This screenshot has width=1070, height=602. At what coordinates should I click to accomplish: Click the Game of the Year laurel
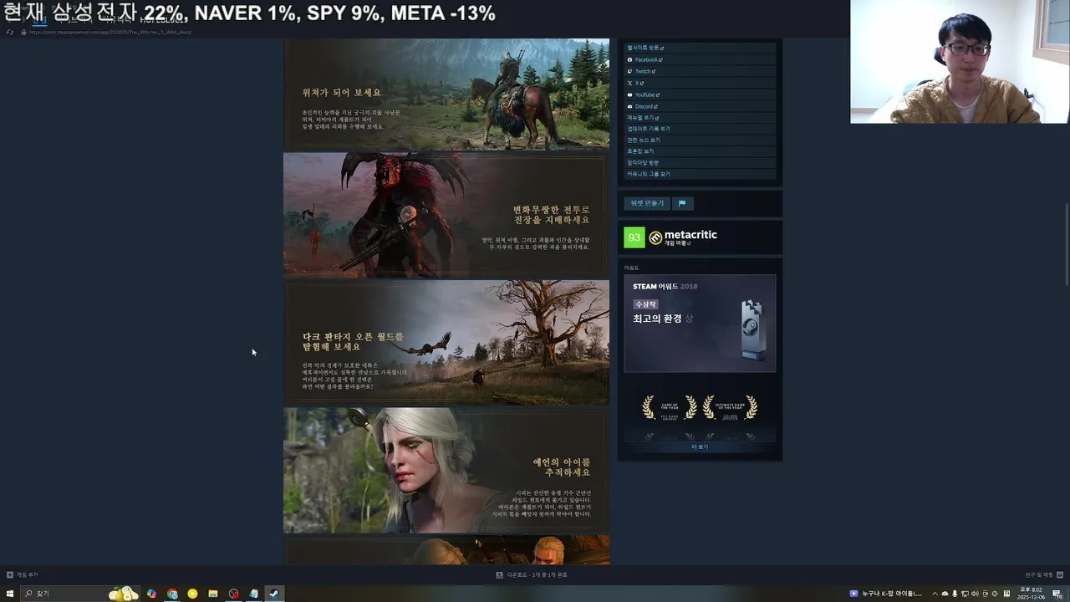(x=669, y=408)
